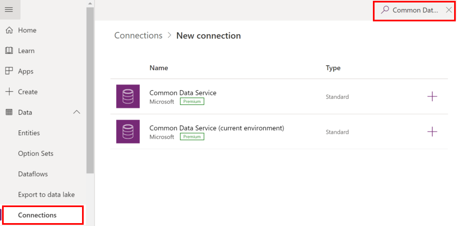The height and width of the screenshot is (226, 457).
Task: Click the Apps grid icon
Action: tap(9, 71)
